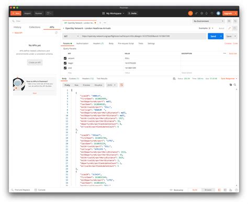Toggle the line wrap icon
The image size is (248, 204).
point(121,85)
